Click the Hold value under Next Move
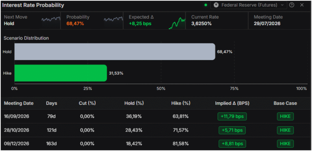This screenshot has height=151, width=312. (x=9, y=24)
